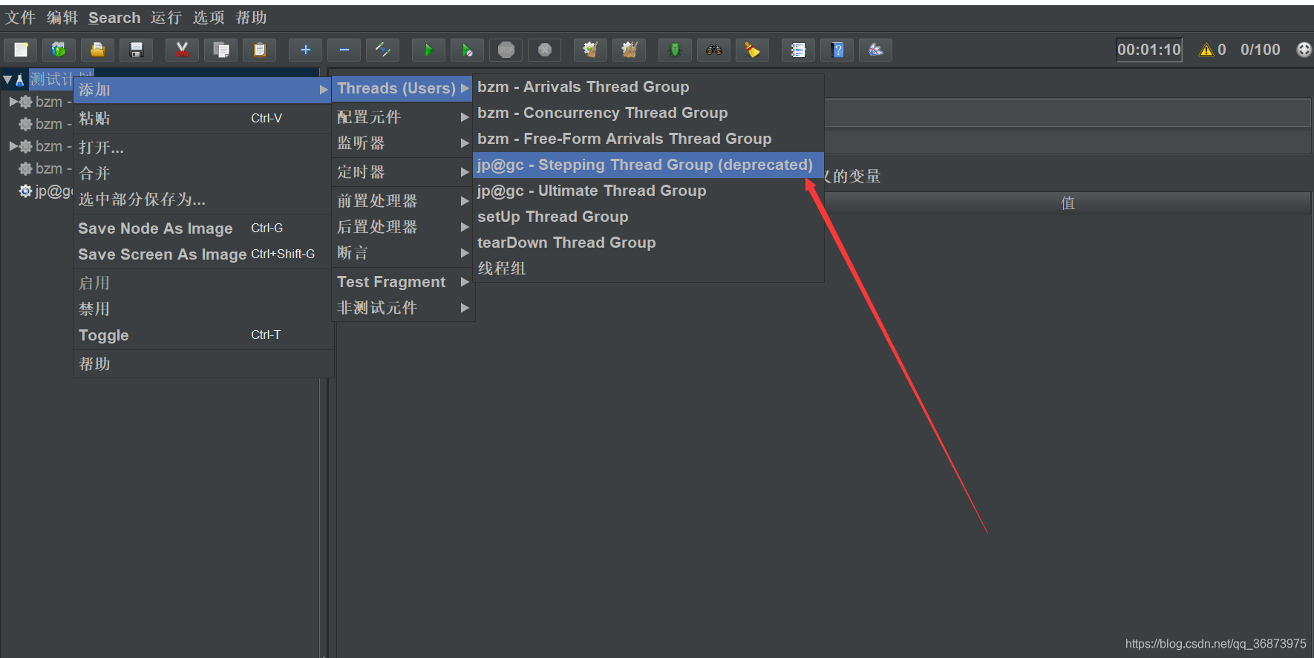Open the Function helper list icon
Image resolution: width=1314 pixels, height=658 pixels.
coord(798,50)
